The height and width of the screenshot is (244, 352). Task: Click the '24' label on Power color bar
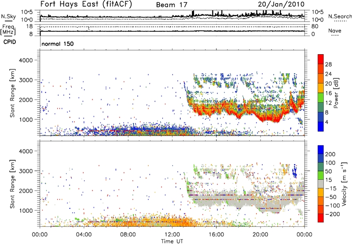click(328, 74)
